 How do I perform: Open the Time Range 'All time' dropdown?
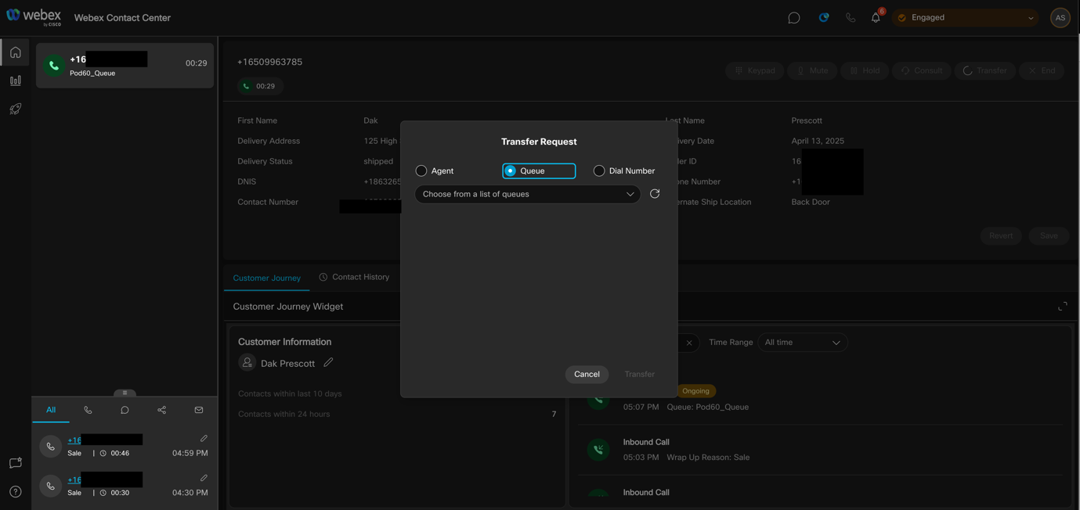(x=802, y=343)
